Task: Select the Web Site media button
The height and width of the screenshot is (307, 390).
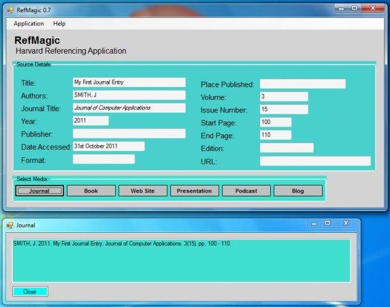Action: (x=143, y=191)
